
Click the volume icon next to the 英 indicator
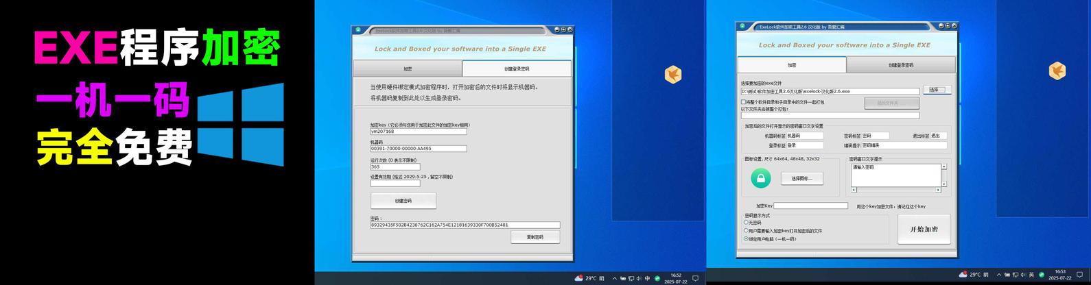tap(1022, 275)
